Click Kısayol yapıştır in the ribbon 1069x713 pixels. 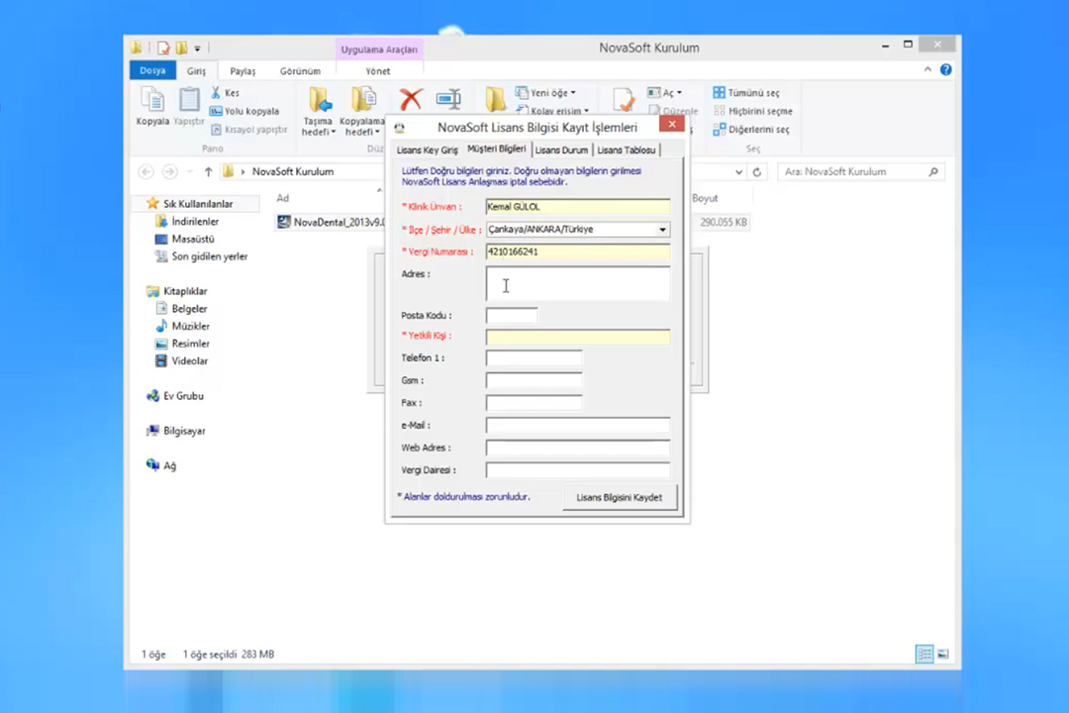point(248,130)
